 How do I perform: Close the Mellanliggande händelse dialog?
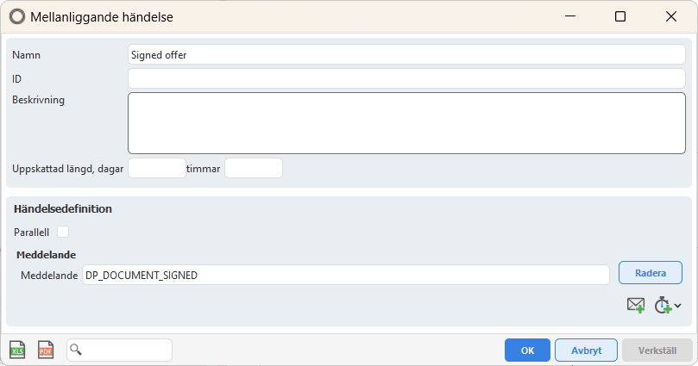(671, 16)
